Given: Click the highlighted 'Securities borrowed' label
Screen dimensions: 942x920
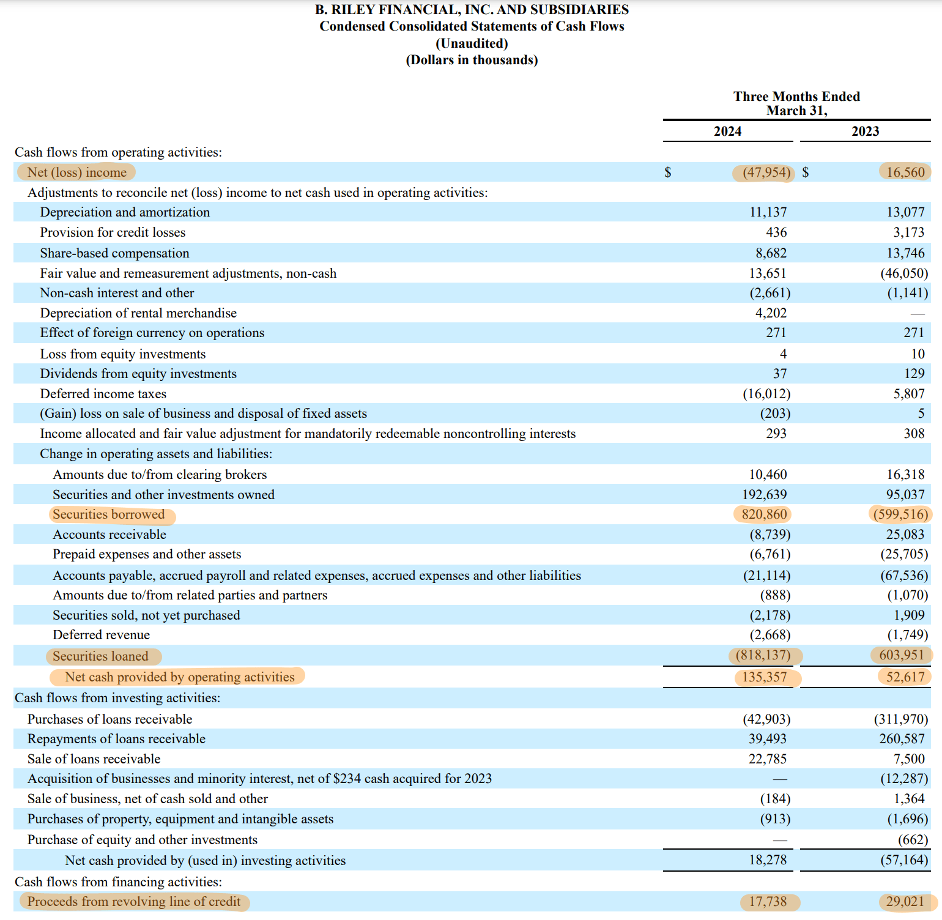Looking at the screenshot, I should (x=109, y=514).
